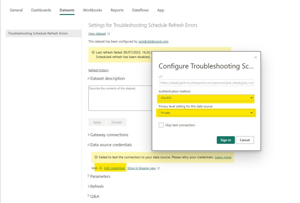The image size is (300, 203).
Task: Expand the Gateway connections section
Action: (109, 135)
